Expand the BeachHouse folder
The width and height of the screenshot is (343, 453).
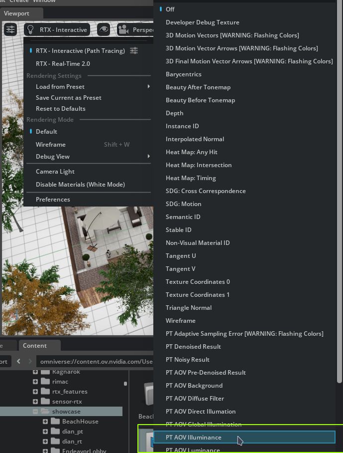(x=45, y=422)
